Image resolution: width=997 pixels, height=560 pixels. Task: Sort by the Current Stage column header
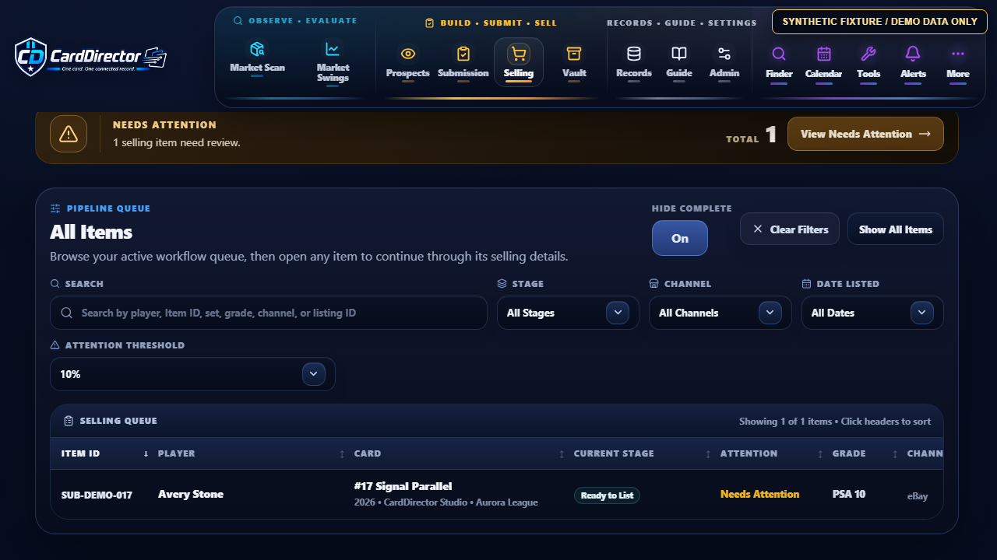pos(643,453)
